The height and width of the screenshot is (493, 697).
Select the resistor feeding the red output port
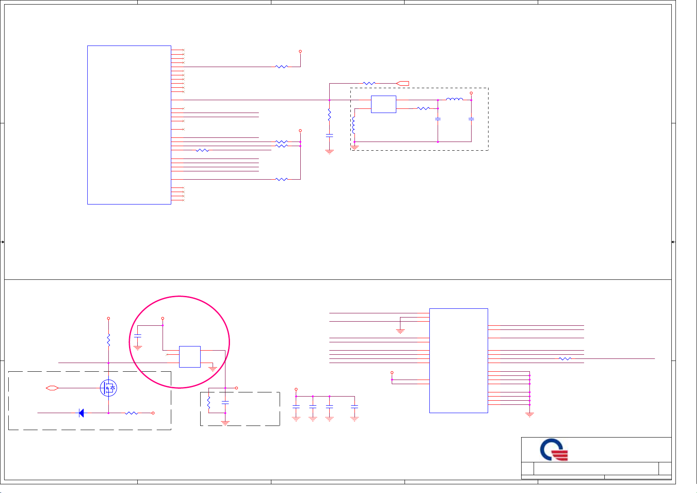click(369, 83)
